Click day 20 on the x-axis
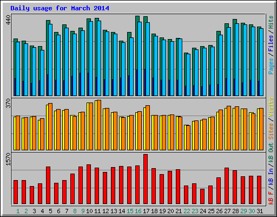 (170, 211)
